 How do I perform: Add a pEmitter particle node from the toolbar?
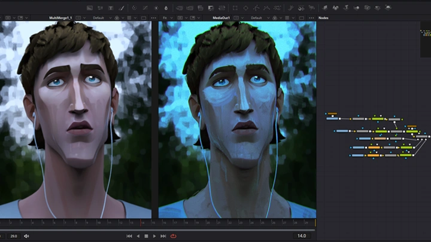(290, 8)
